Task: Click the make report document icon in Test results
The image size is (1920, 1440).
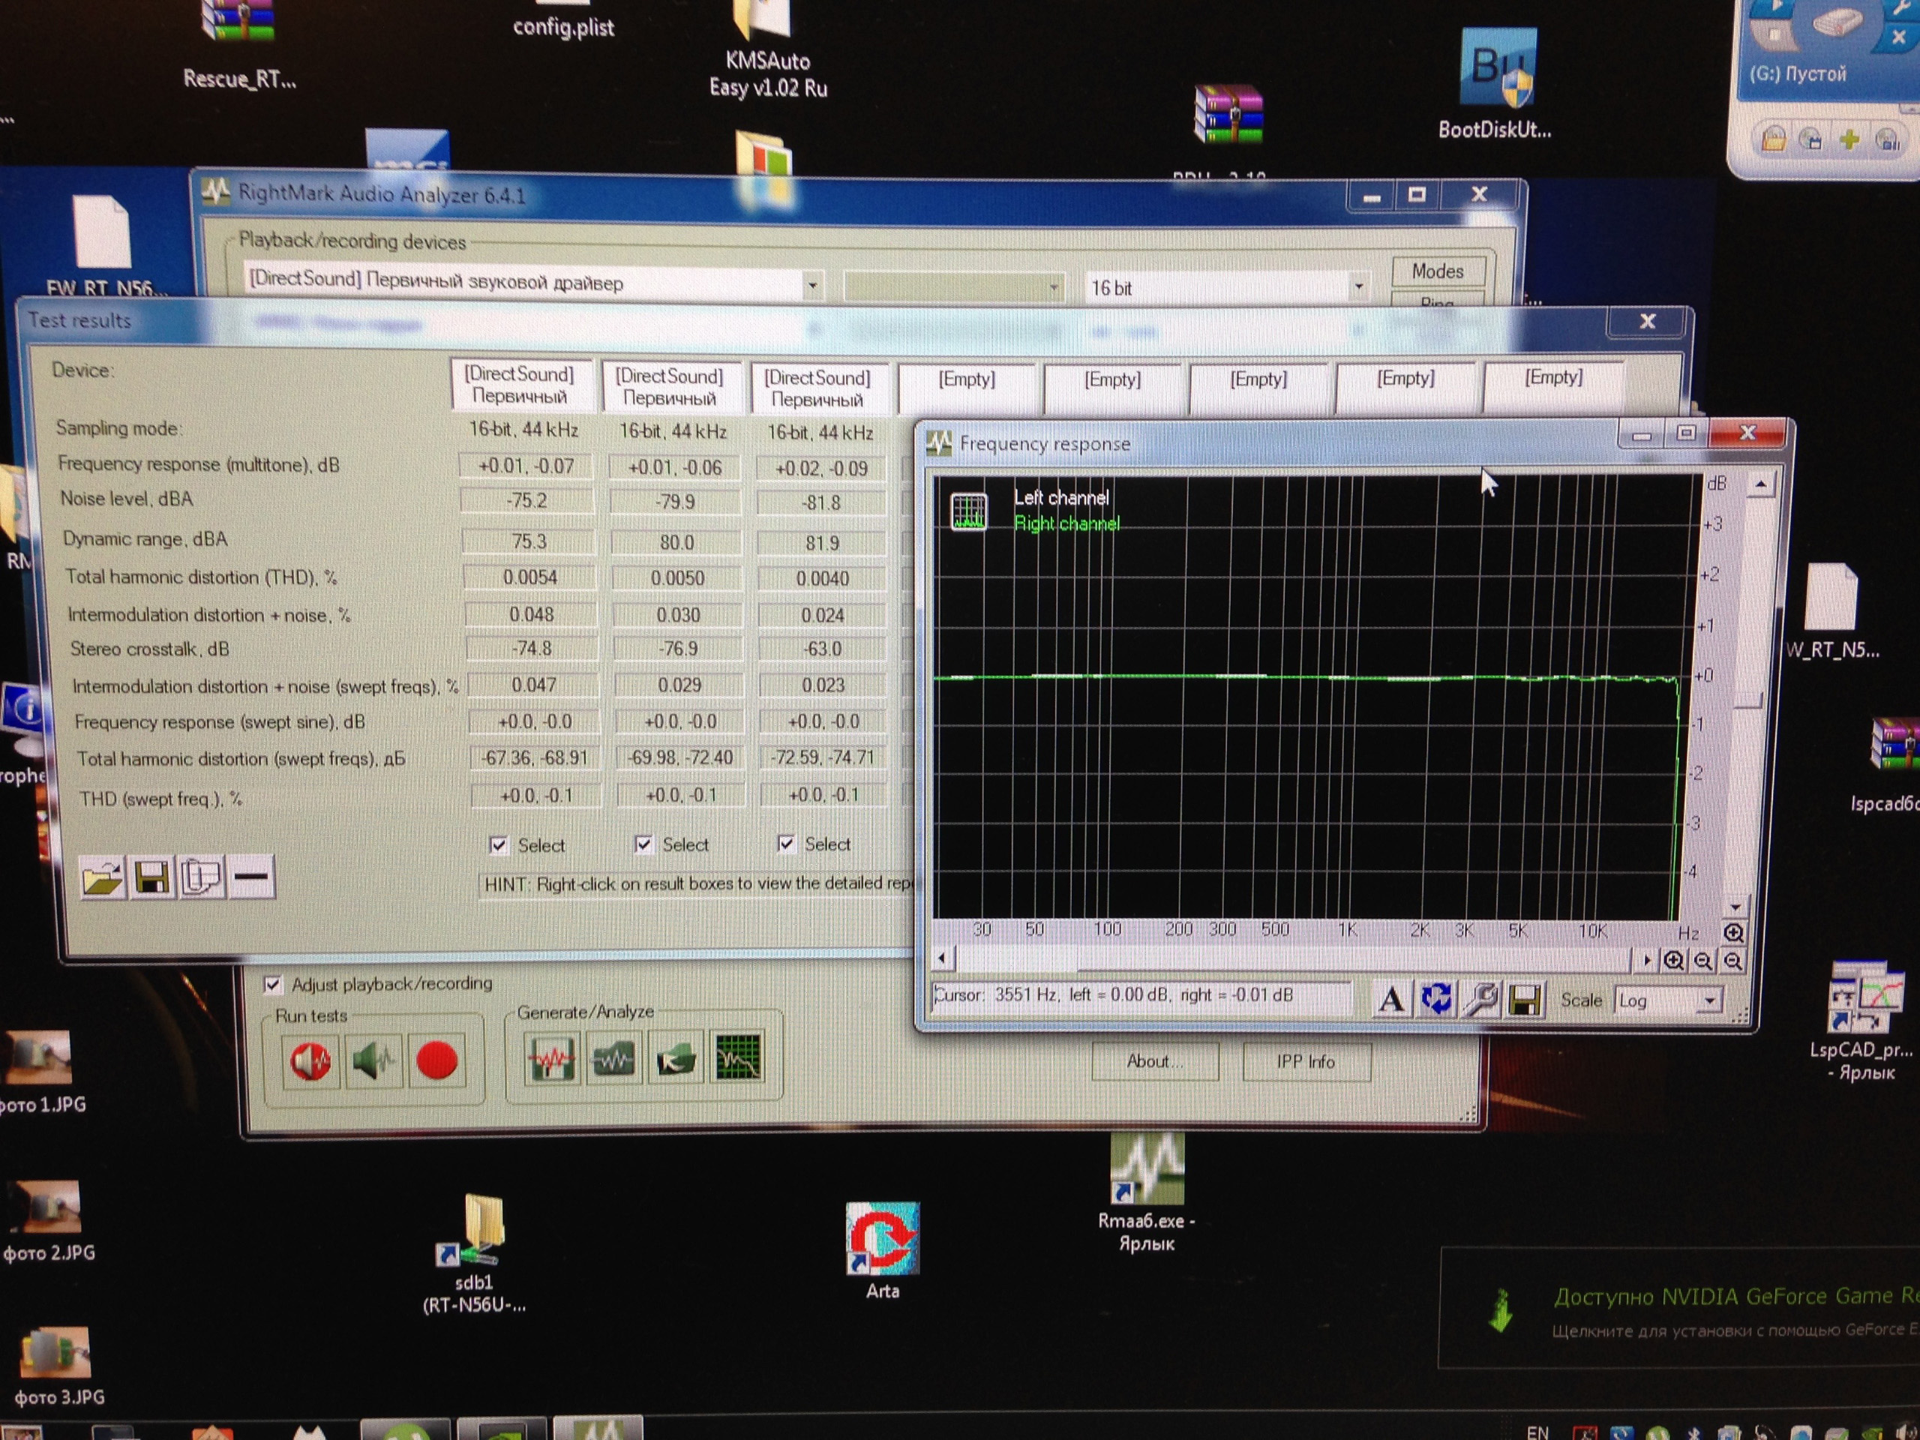Action: pyautogui.click(x=201, y=877)
